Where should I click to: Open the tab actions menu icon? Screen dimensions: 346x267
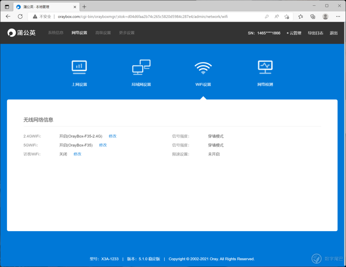[x=7, y=7]
